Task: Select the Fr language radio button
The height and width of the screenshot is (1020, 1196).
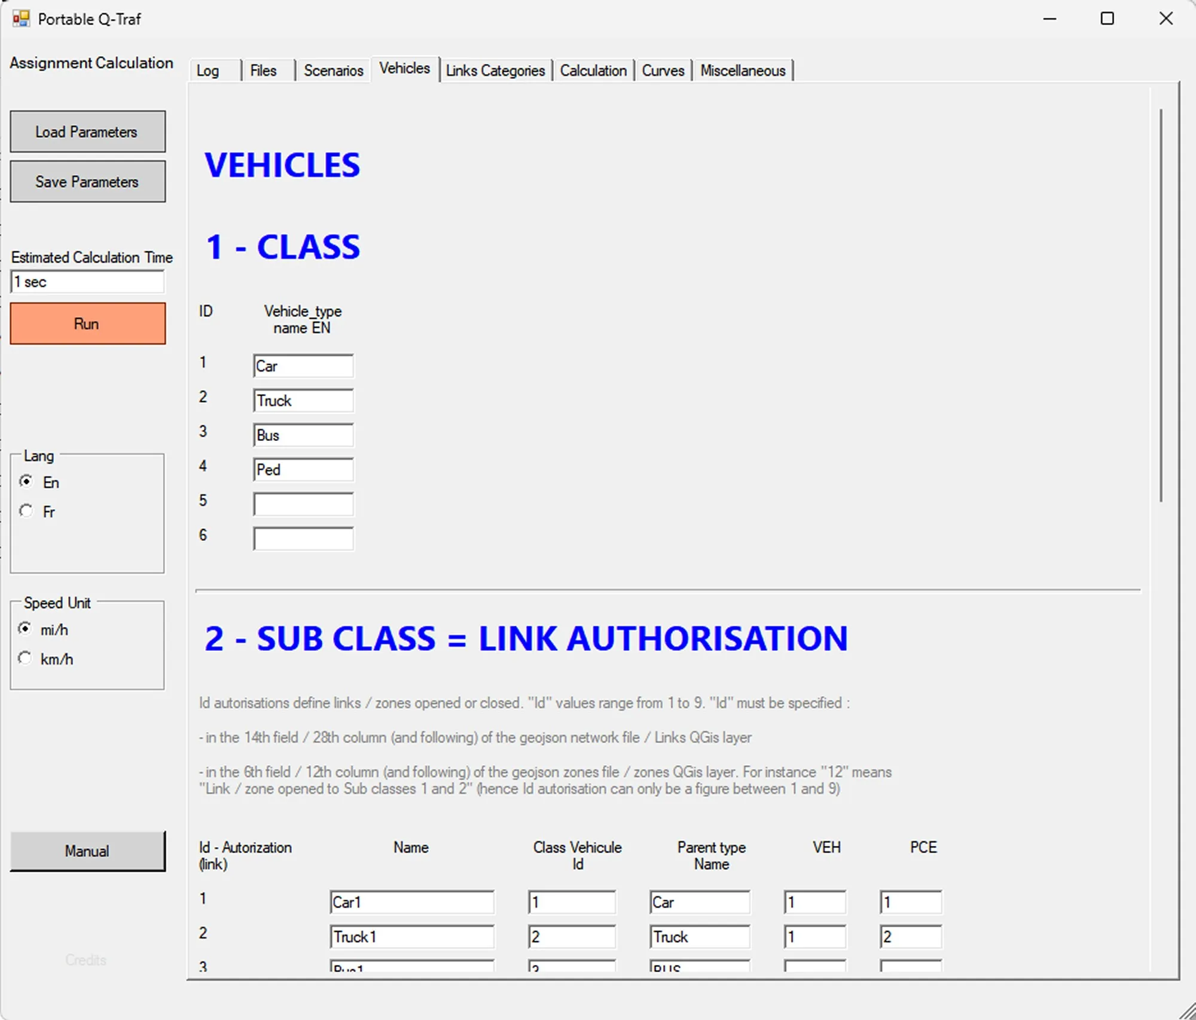Action: 26,511
